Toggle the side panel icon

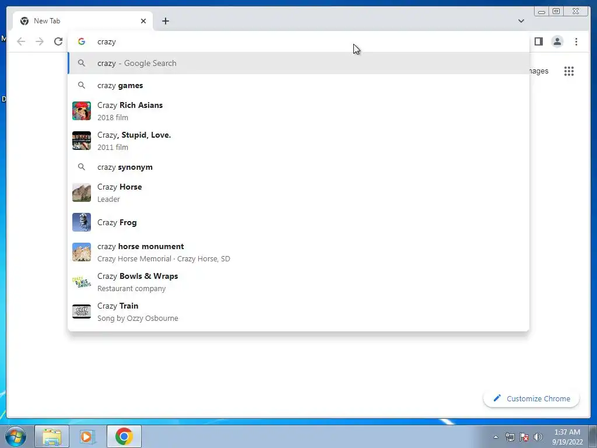(538, 41)
